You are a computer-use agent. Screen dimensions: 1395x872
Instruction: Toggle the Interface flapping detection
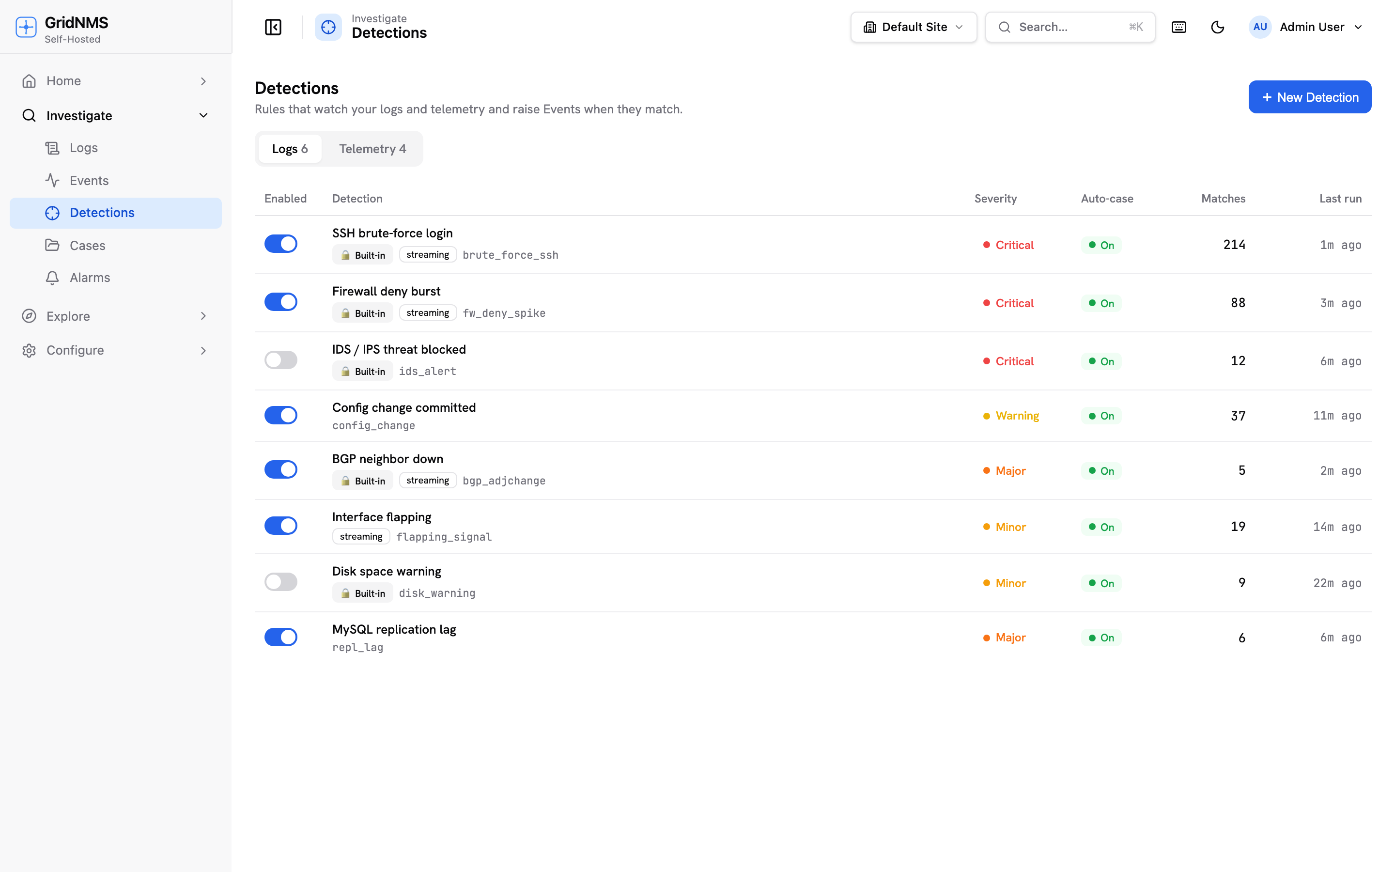pos(281,526)
